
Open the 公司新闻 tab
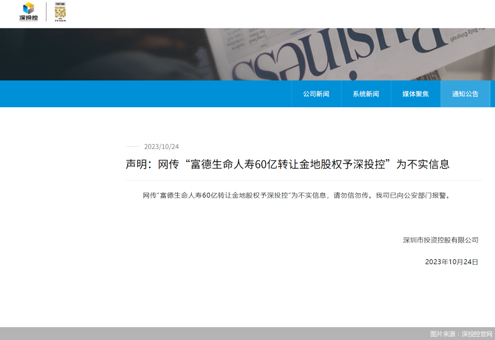(316, 94)
